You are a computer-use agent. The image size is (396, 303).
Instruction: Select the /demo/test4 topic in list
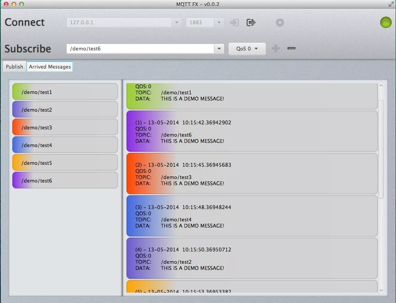65,145
